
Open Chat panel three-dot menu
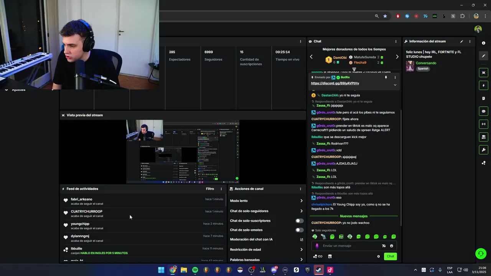point(396,41)
